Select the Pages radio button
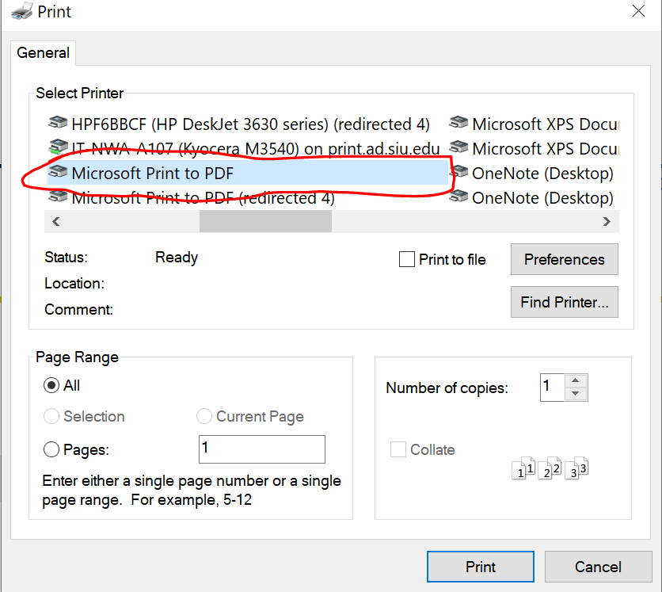662x592 pixels. [x=51, y=449]
